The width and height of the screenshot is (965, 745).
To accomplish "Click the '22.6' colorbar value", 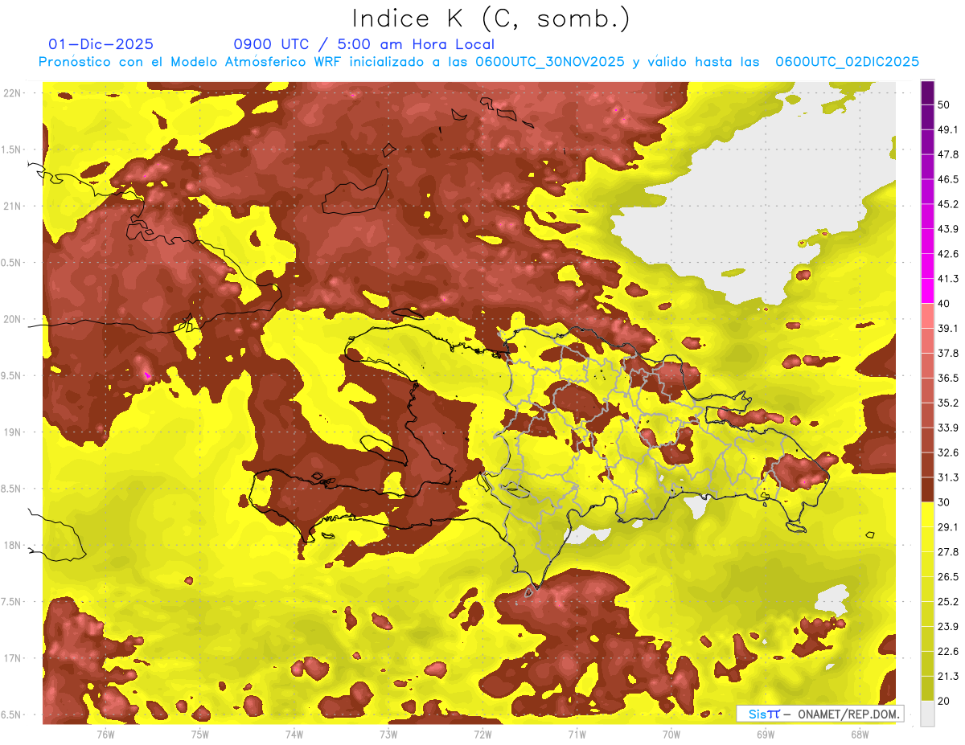I will click(x=948, y=651).
